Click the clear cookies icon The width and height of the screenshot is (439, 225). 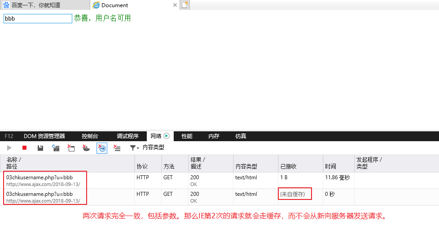pos(86,148)
